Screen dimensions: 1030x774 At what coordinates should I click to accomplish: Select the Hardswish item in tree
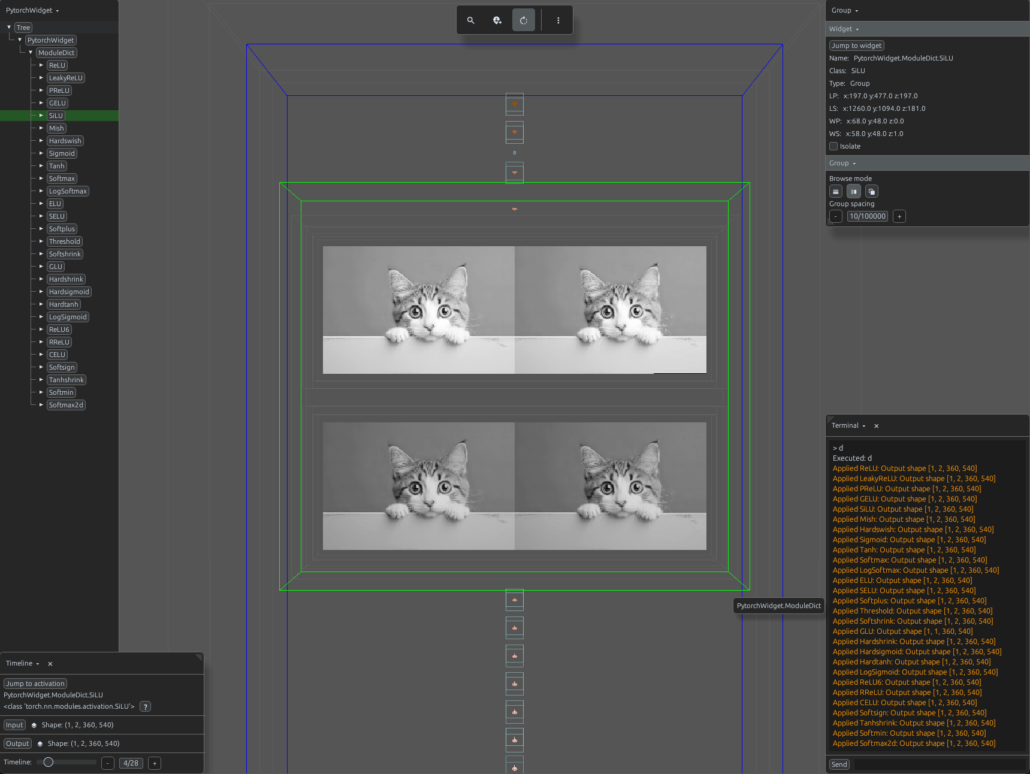65,141
